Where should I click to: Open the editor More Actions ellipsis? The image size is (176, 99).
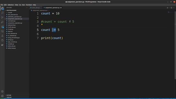174,8
